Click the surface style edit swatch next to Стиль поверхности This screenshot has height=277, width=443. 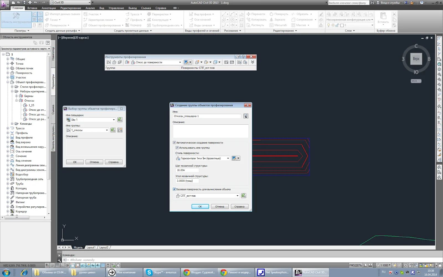point(234,158)
